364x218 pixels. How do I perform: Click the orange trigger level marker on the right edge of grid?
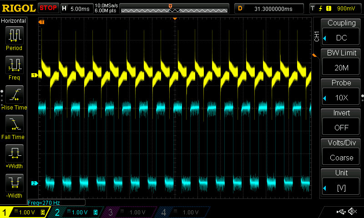(314, 55)
